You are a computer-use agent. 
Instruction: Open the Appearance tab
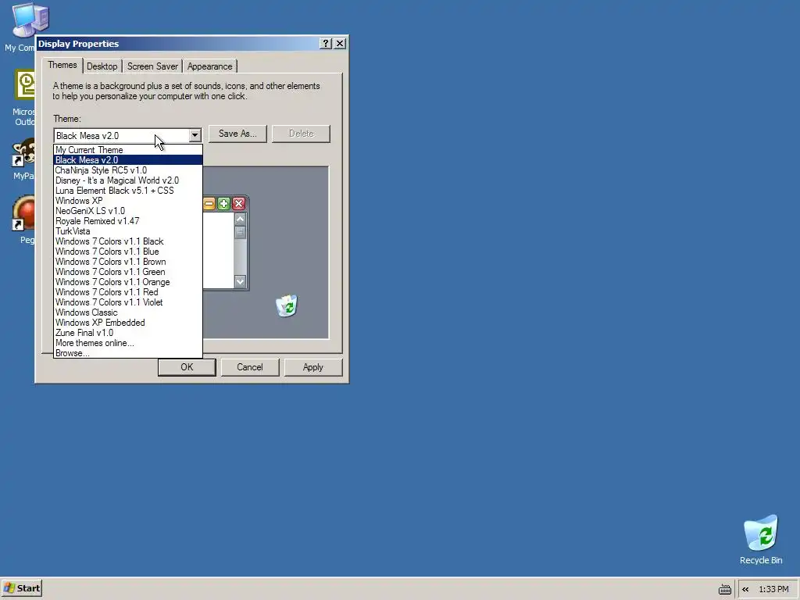pyautogui.click(x=209, y=66)
